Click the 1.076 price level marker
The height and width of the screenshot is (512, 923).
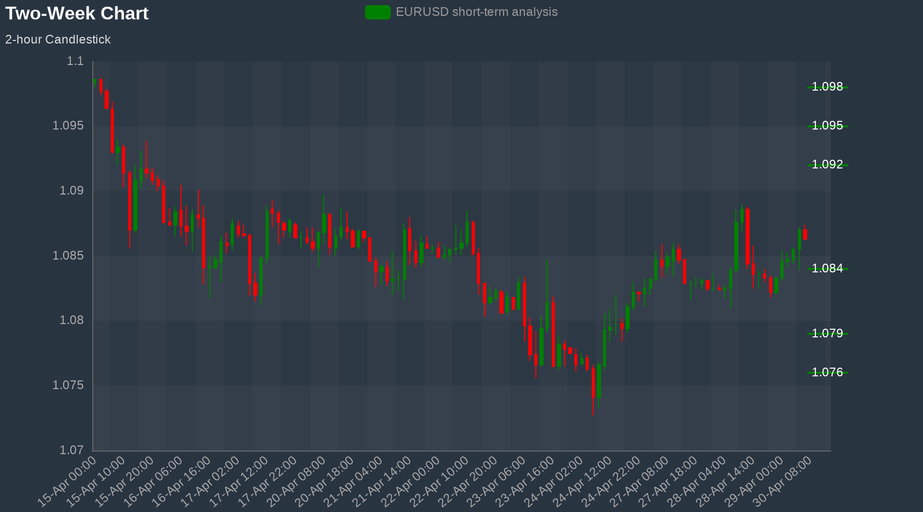(827, 373)
